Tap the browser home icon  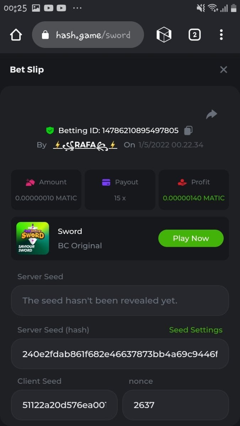[x=16, y=35]
